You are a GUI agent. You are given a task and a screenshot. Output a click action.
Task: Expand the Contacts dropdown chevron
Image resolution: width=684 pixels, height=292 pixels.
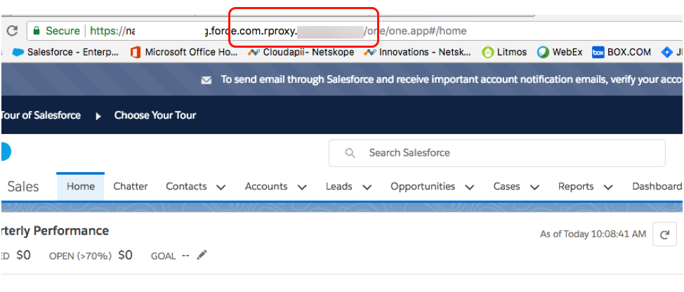click(221, 187)
